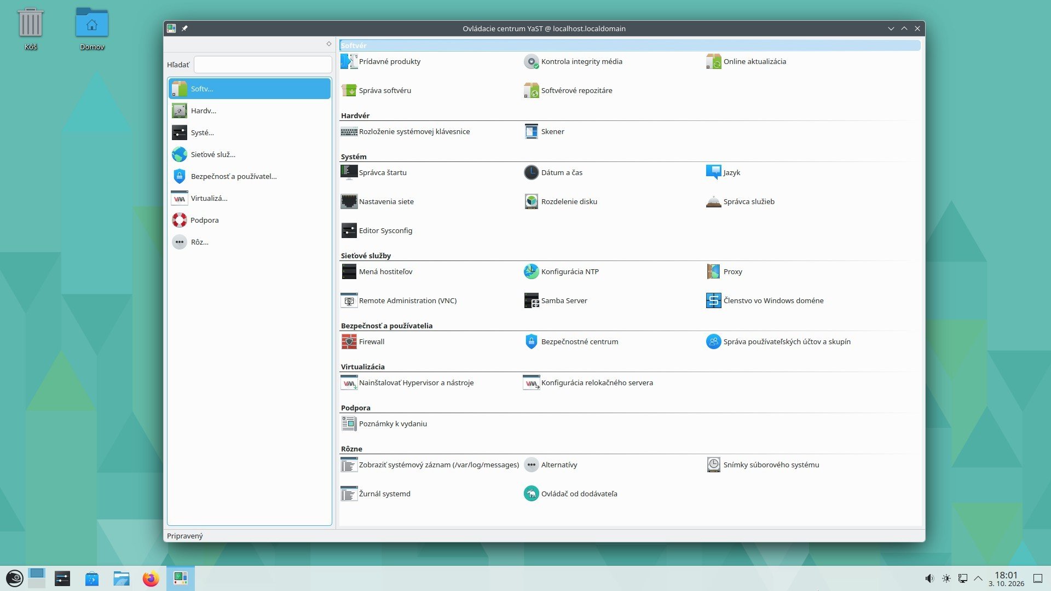
Task: Open Domov folder on desktop
Action: (x=92, y=29)
